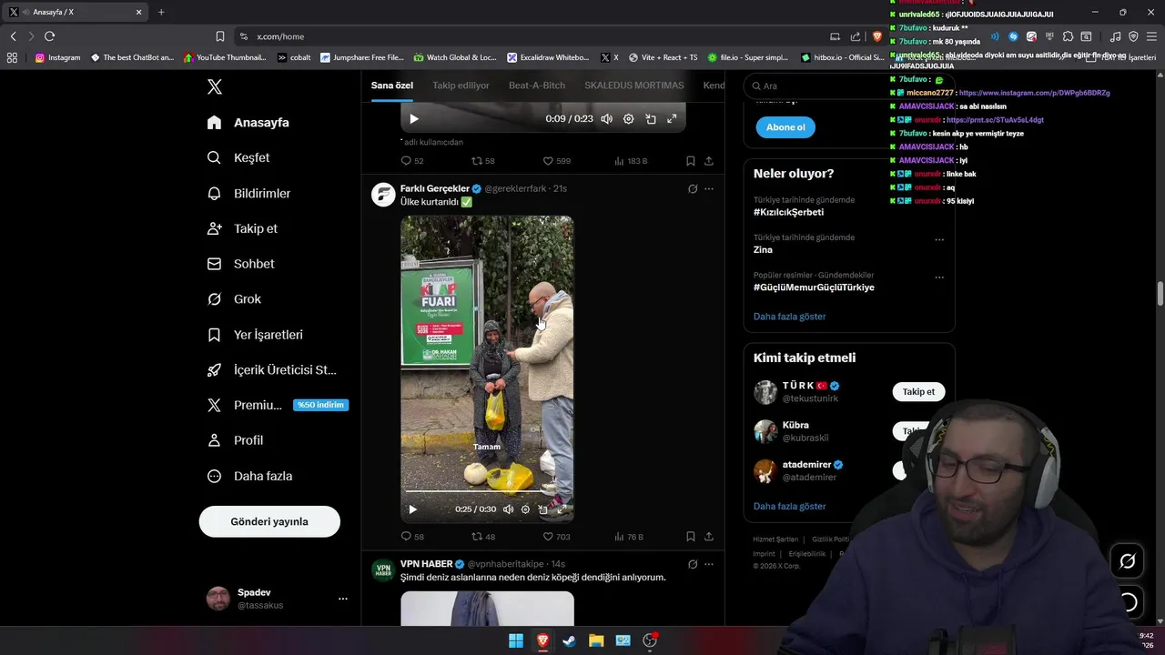The height and width of the screenshot is (655, 1165).
Task: Open Steam from the taskbar
Action: pos(569,640)
